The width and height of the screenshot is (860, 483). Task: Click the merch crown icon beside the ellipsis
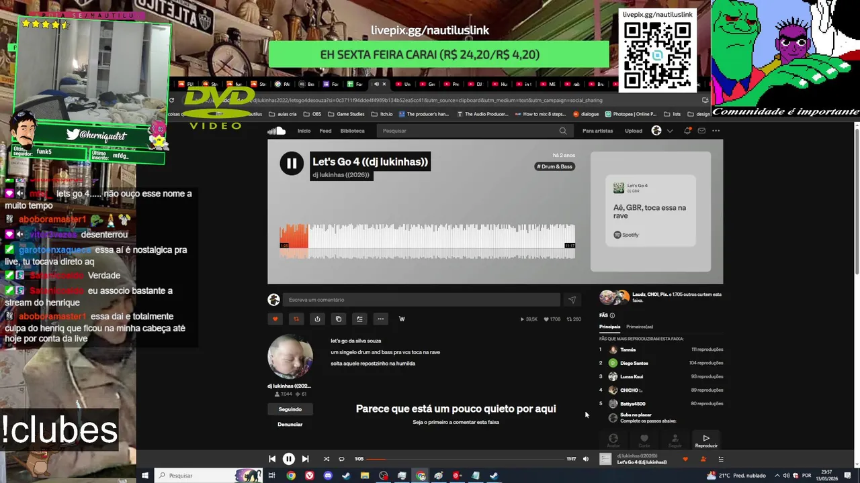[402, 319]
